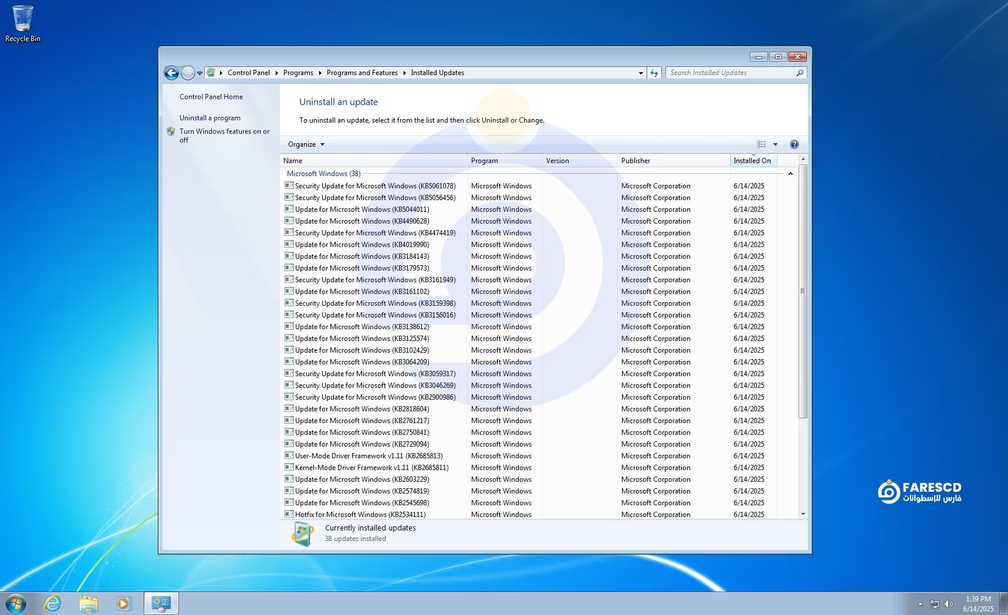
Task: Click the Control Panel icon in address bar
Action: click(211, 73)
